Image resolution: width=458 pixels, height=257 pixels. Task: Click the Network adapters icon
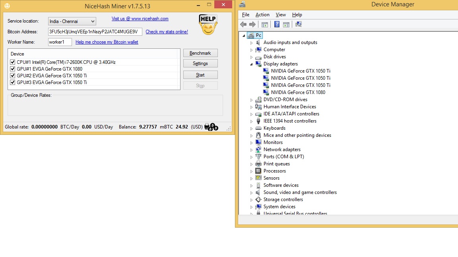258,150
